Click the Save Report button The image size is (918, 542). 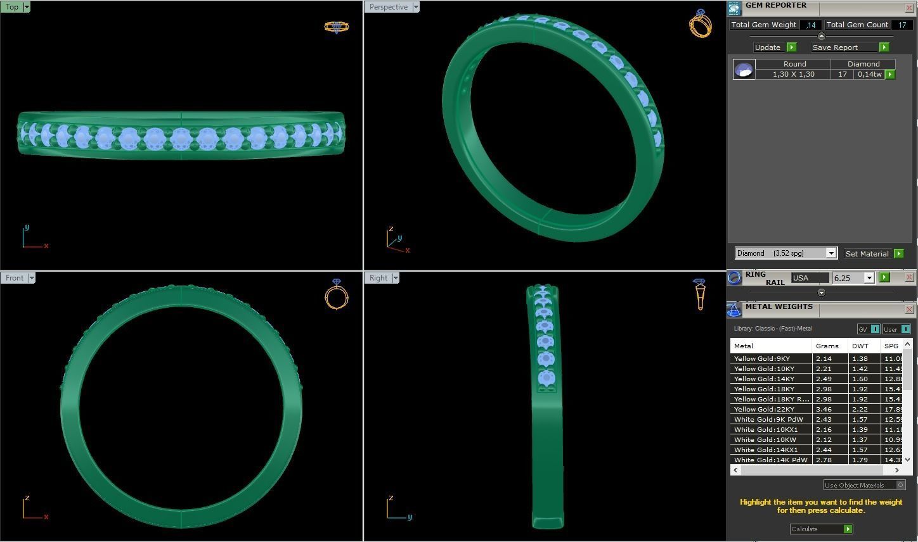[x=844, y=47]
